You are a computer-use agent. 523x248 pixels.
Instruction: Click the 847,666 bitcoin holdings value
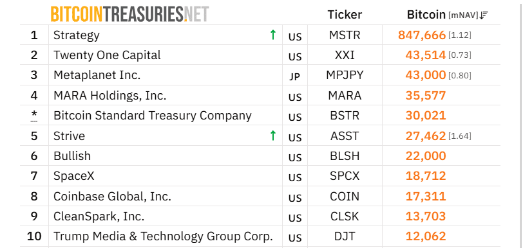422,35
